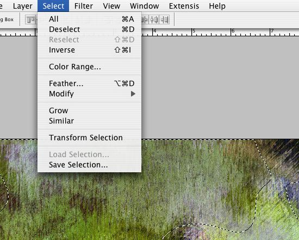Open the Extensis menu
Viewport: 299px width, 240px height.
184,6
